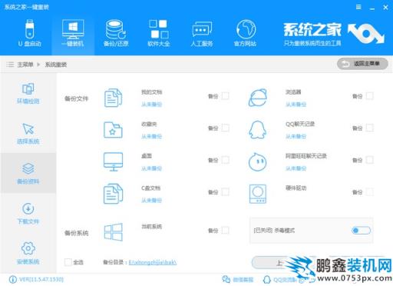Open the backup directory path link
Screen dimensions: 393x286
[x=153, y=262]
